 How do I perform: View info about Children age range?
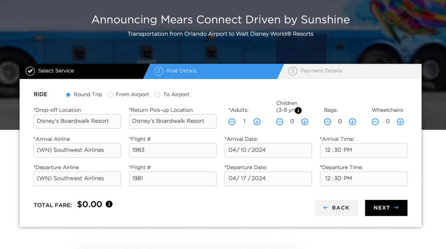click(298, 110)
